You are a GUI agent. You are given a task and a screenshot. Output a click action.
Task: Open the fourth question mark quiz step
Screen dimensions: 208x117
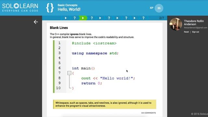click(x=126, y=18)
